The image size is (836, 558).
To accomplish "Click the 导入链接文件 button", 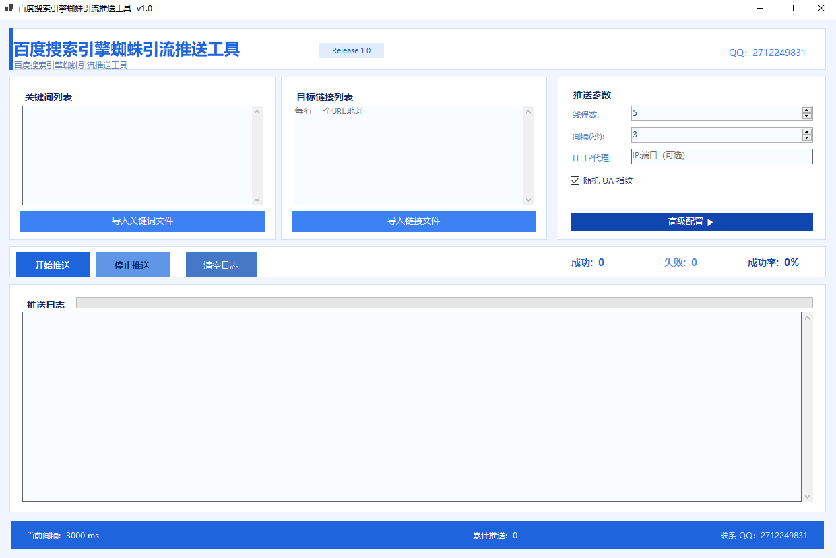I will coord(414,221).
